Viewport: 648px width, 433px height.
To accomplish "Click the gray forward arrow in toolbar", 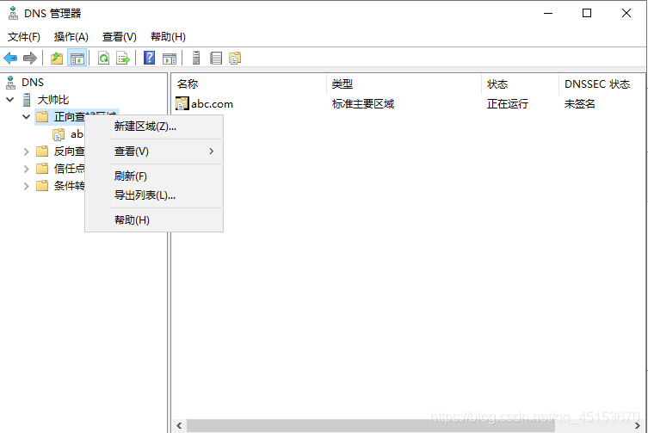I will pyautogui.click(x=30, y=58).
